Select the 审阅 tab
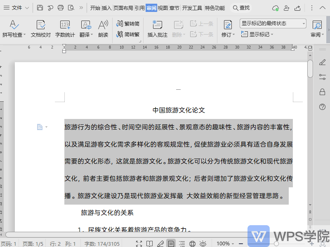The height and width of the screenshot is (247, 330). [x=151, y=8]
